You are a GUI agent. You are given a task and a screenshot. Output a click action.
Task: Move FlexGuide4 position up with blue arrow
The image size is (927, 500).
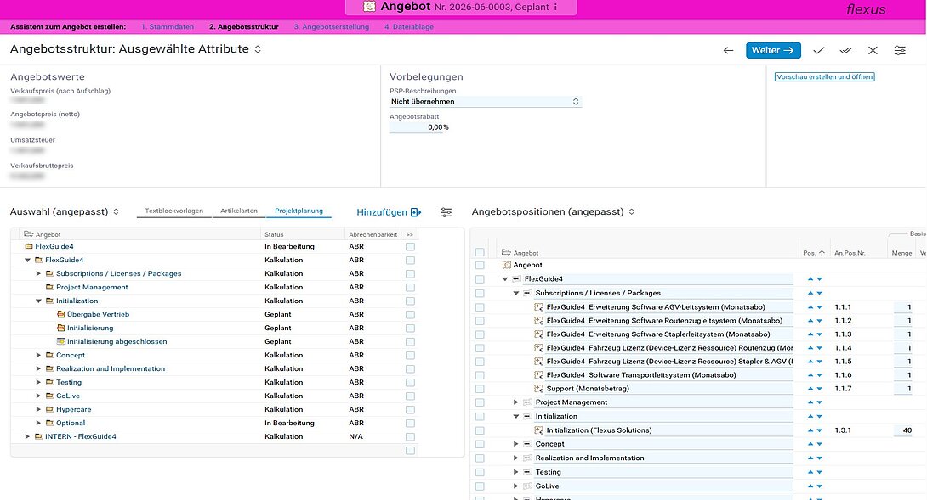(810, 279)
